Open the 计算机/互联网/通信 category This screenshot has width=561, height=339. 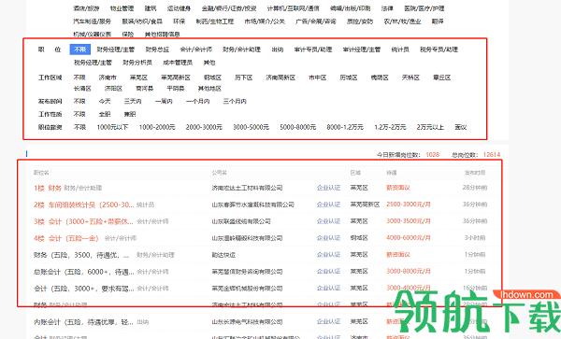click(293, 8)
